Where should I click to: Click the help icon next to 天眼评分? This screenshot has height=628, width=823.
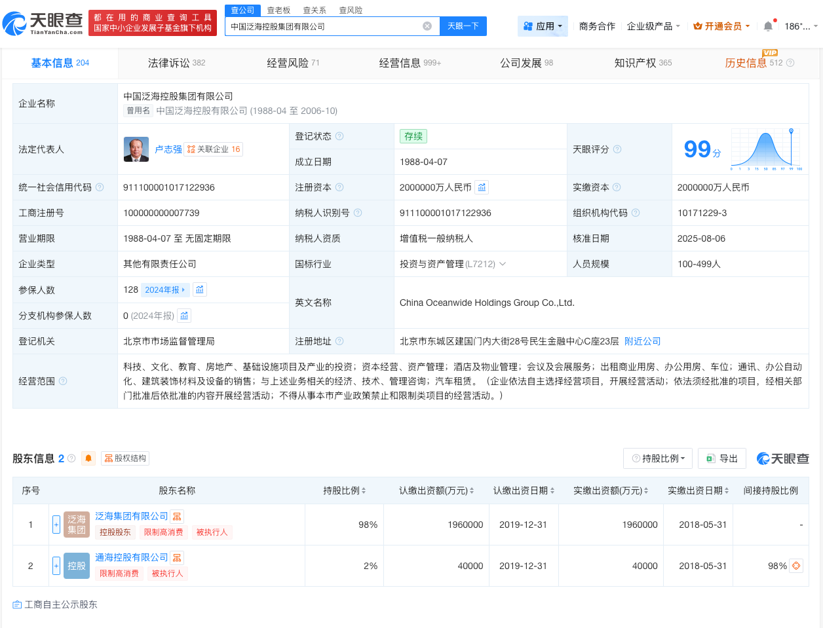click(x=617, y=149)
